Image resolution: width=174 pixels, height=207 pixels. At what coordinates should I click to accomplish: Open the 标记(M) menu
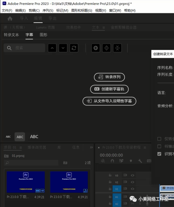click(x=62, y=10)
